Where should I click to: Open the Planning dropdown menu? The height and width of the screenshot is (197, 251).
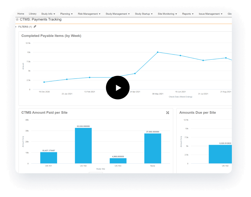pyautogui.click(x=66, y=14)
